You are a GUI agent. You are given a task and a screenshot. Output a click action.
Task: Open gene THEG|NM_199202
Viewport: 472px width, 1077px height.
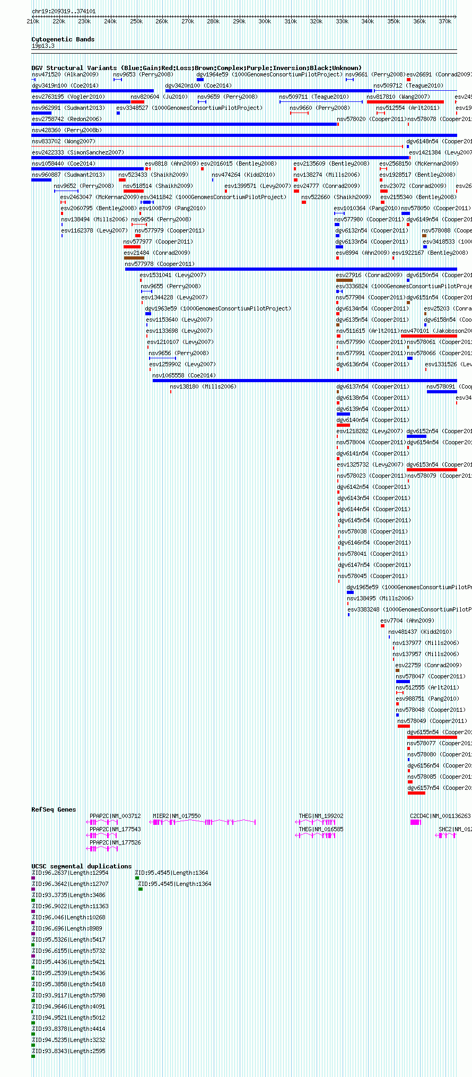pos(321,816)
